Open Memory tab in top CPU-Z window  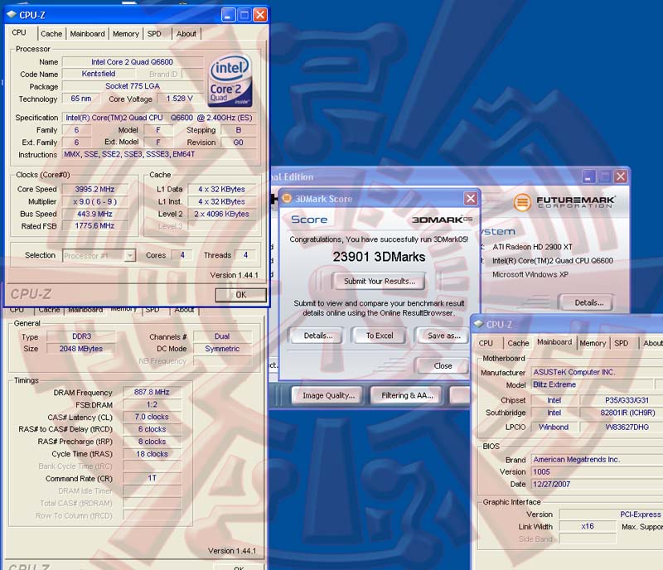point(126,34)
